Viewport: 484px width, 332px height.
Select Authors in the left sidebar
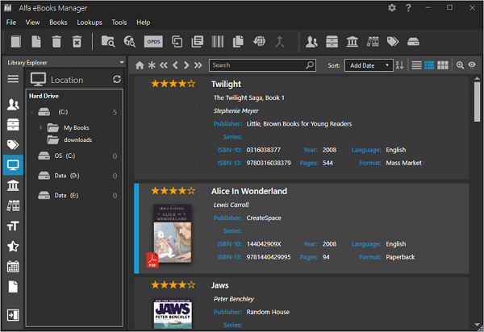point(13,104)
